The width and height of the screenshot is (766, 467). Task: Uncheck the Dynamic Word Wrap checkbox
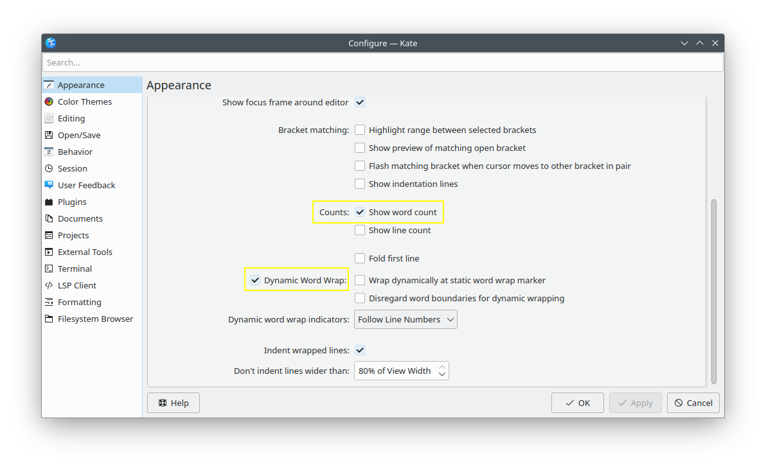coord(255,280)
